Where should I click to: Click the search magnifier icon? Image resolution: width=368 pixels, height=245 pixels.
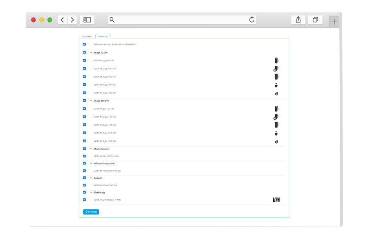[x=111, y=19]
